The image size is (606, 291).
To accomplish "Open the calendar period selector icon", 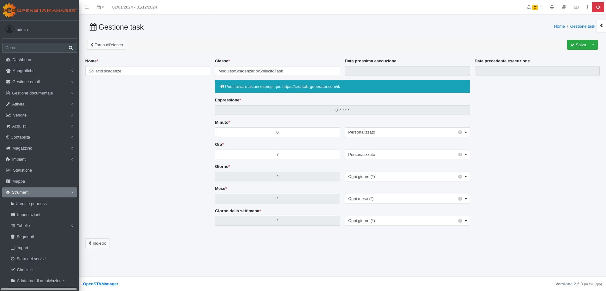I will coord(100,7).
